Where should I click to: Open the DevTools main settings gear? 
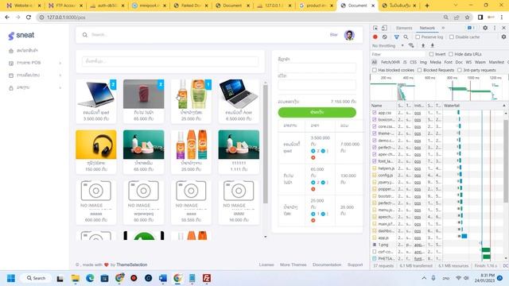(485, 28)
